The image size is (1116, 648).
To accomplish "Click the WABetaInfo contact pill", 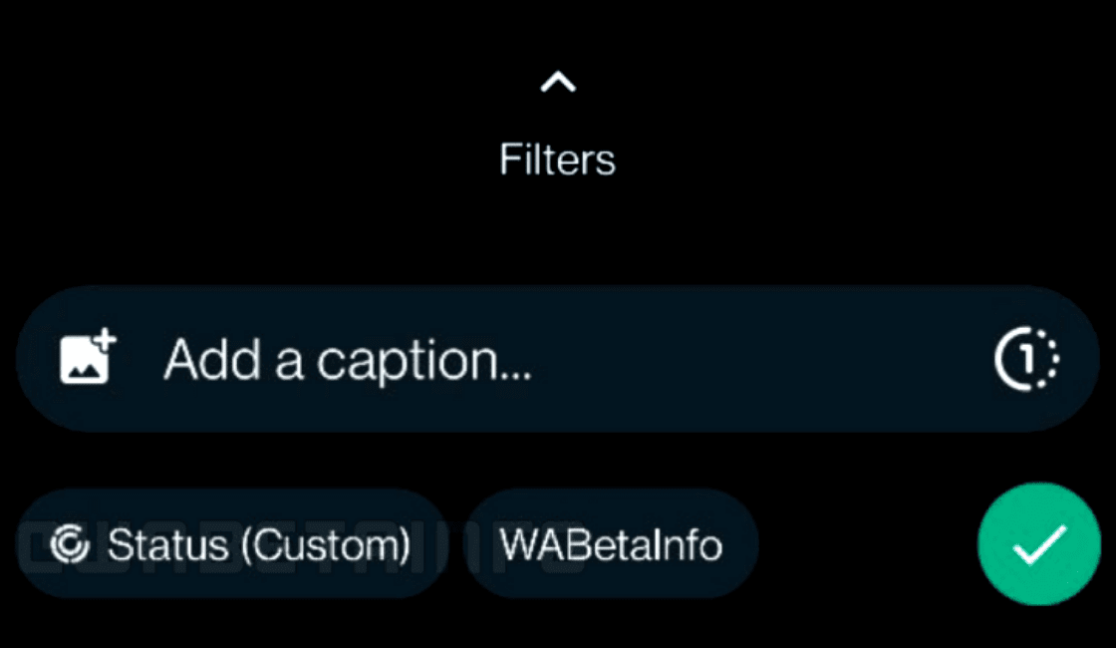I will (x=612, y=544).
